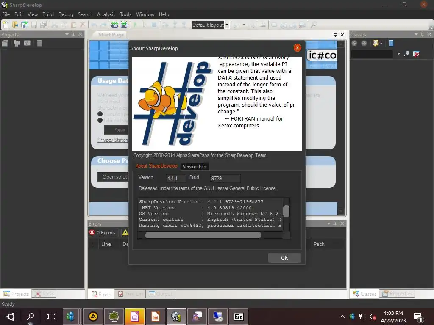Open the Task View taskbar button
The image size is (434, 325).
pos(51,317)
